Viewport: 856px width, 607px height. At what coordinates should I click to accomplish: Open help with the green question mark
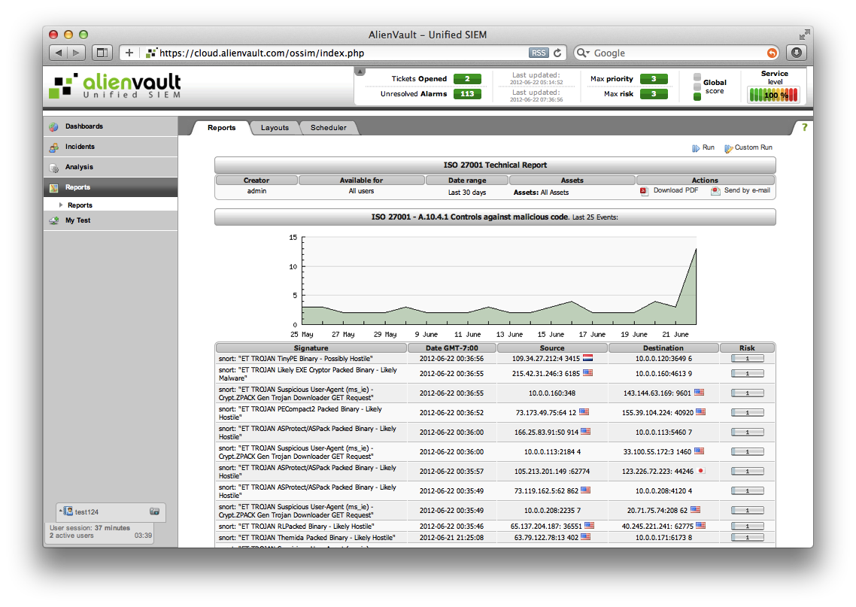[804, 127]
